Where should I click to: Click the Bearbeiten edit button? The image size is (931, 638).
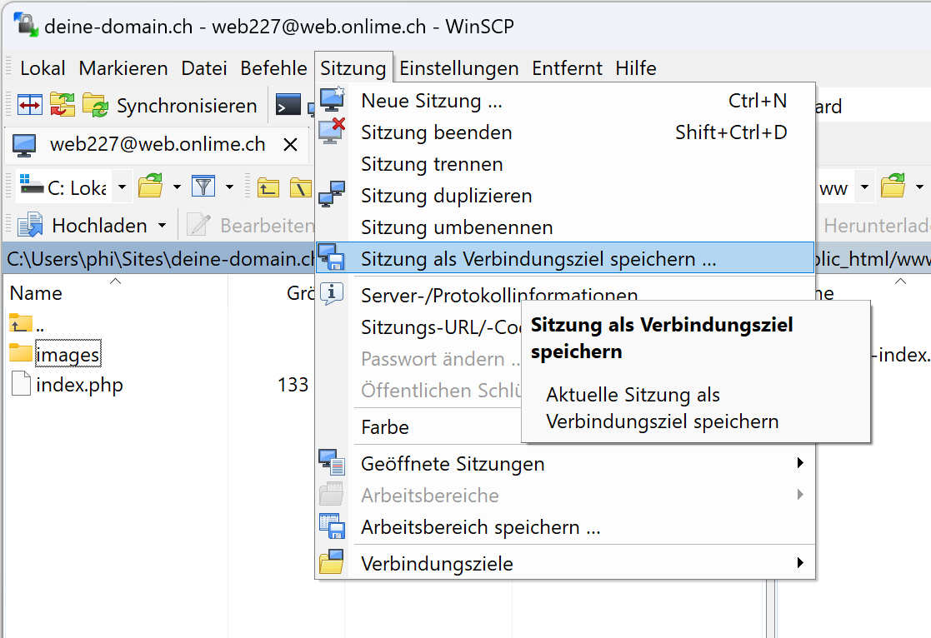click(249, 226)
